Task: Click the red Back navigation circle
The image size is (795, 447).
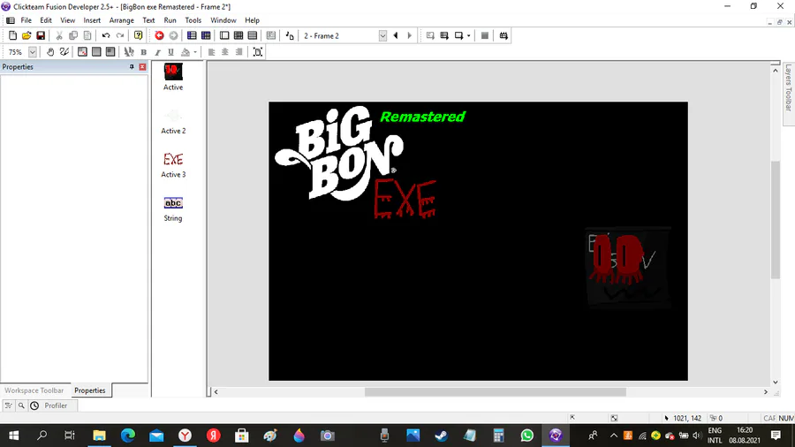Action: click(159, 35)
